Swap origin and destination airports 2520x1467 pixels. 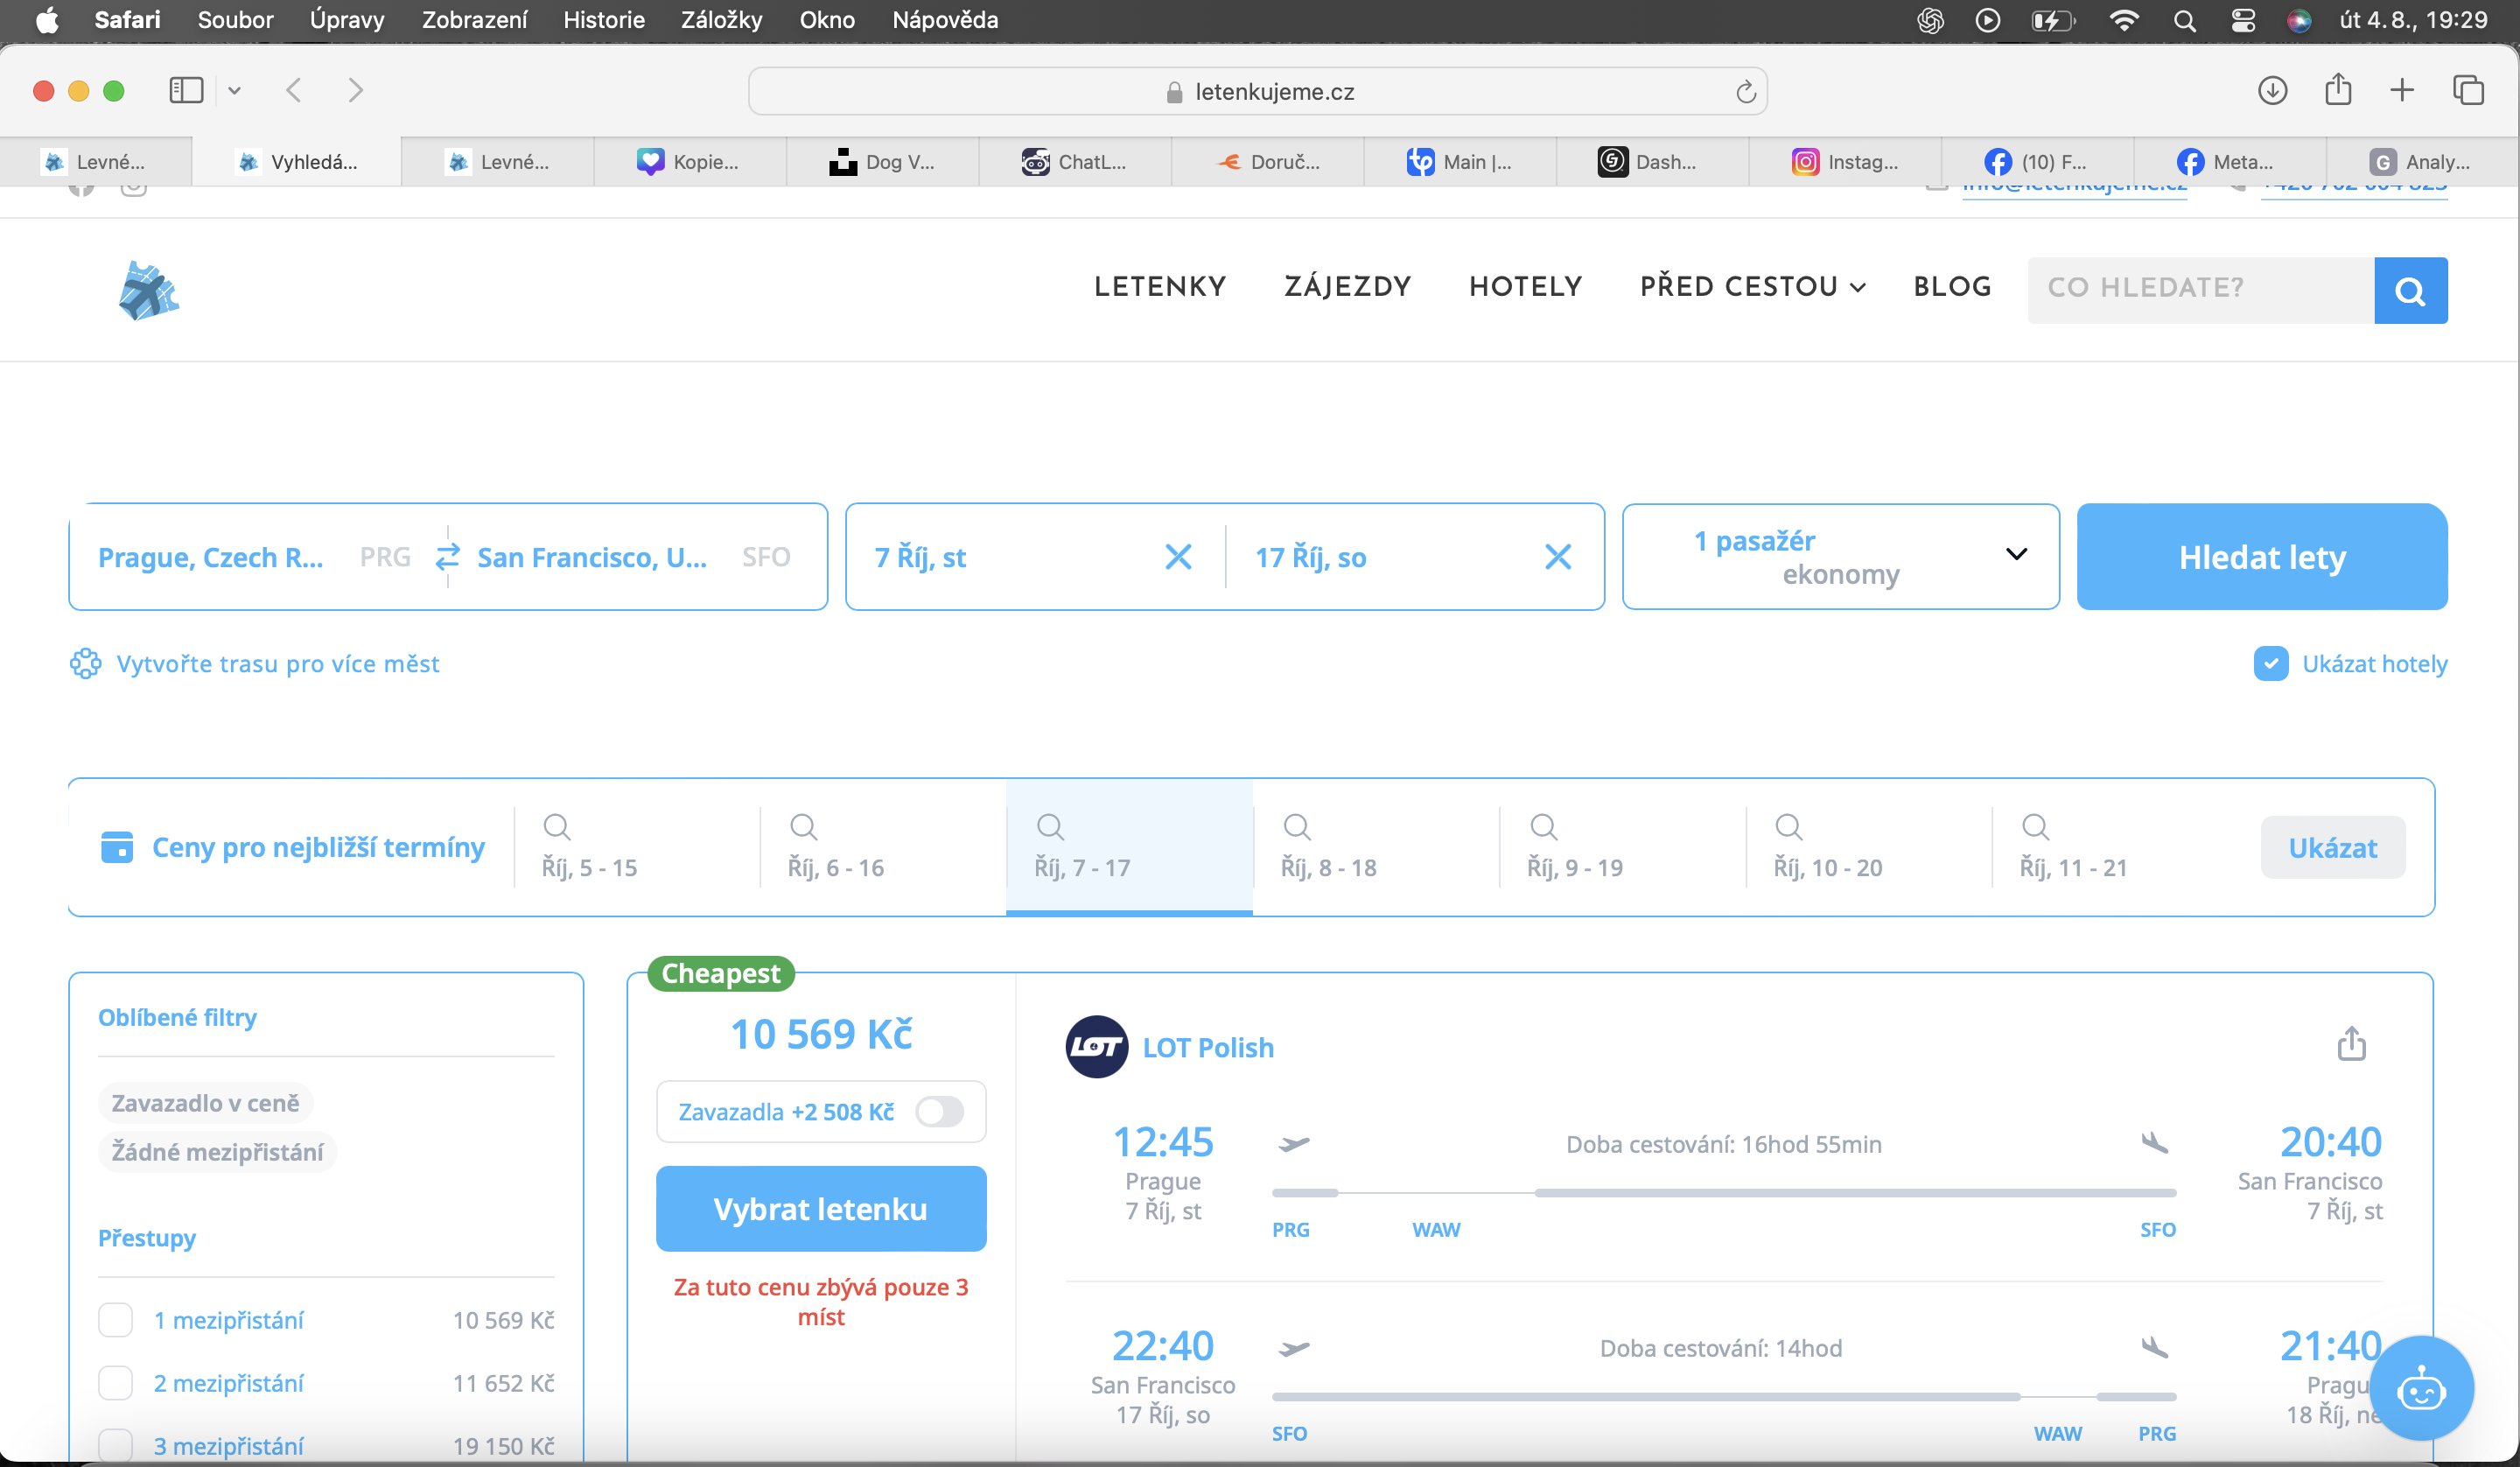[x=447, y=557]
